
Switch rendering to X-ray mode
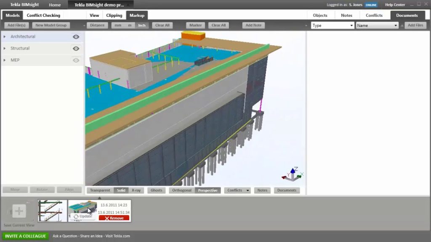coord(136,190)
